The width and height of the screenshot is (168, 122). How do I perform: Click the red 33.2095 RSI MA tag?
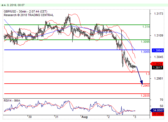point(158,114)
